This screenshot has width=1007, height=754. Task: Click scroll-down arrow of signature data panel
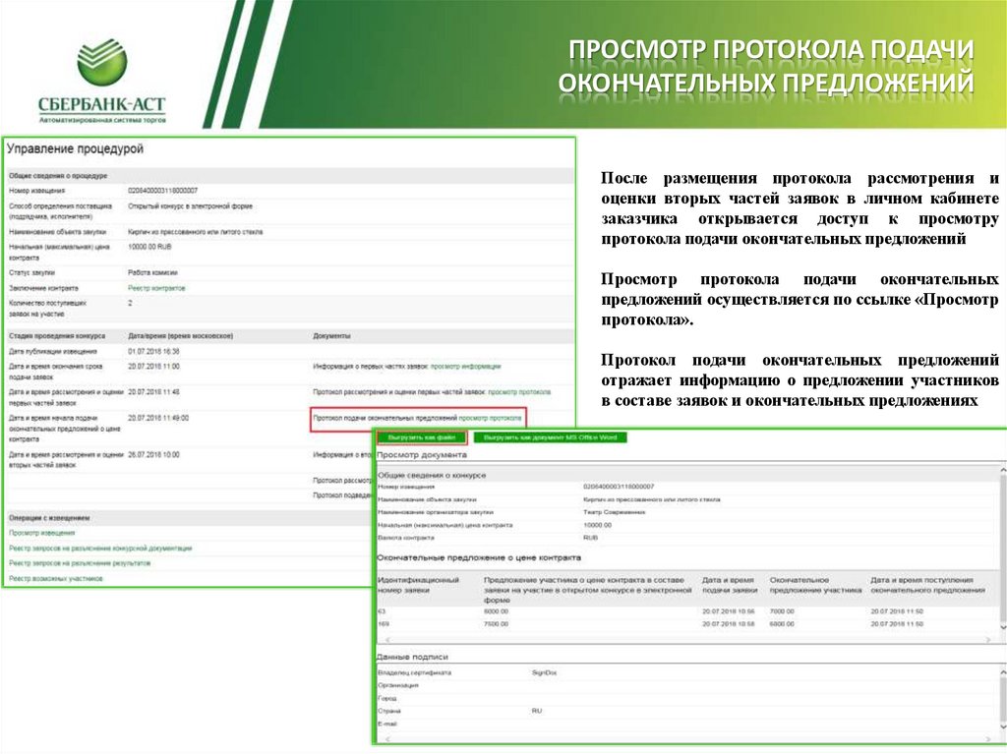[x=1002, y=727]
